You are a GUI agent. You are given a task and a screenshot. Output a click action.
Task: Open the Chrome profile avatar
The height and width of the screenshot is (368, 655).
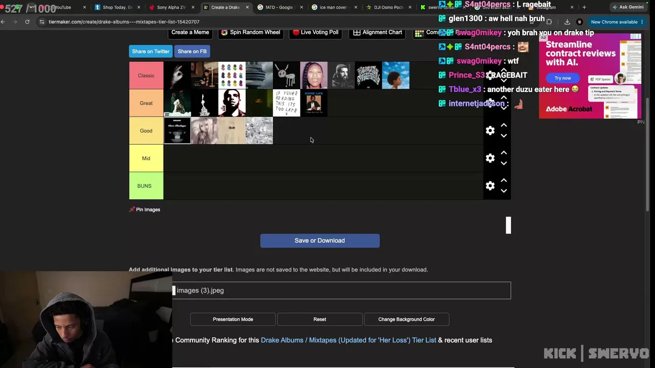[x=579, y=22]
